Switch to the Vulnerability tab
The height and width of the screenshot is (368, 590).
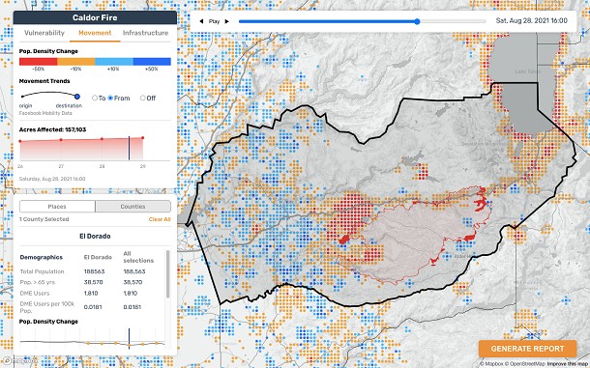44,33
